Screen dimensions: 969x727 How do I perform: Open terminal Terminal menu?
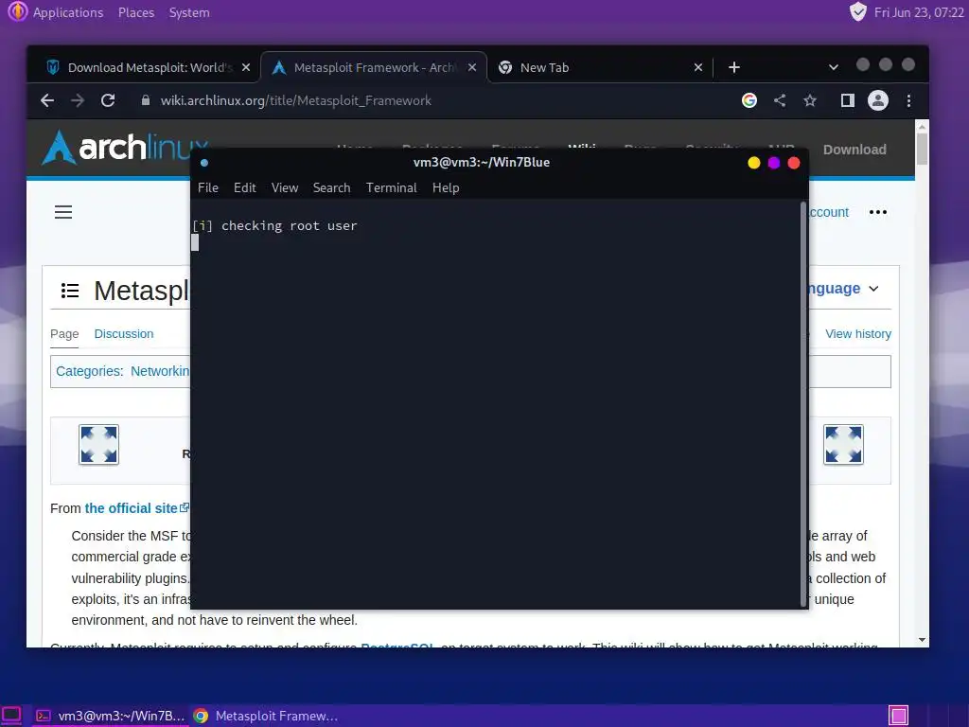pyautogui.click(x=391, y=188)
